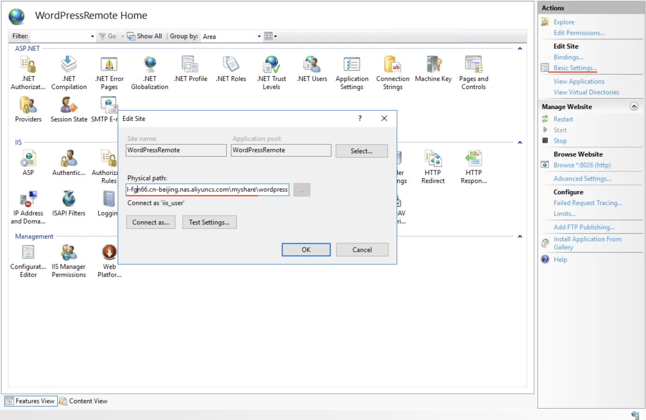
Task: Click Install Application From Gallery link
Action: pyautogui.click(x=587, y=243)
